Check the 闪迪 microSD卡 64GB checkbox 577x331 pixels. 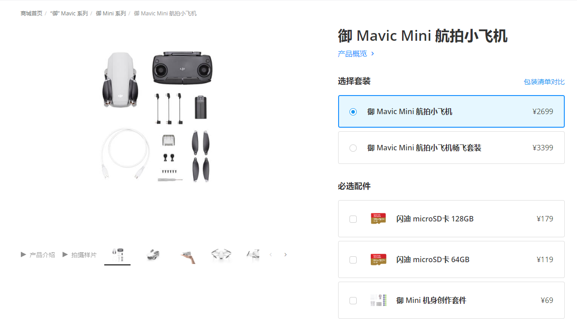[353, 260]
